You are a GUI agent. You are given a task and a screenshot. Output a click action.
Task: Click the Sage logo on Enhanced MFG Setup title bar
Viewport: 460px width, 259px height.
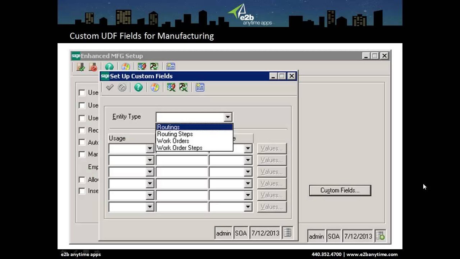coord(76,56)
